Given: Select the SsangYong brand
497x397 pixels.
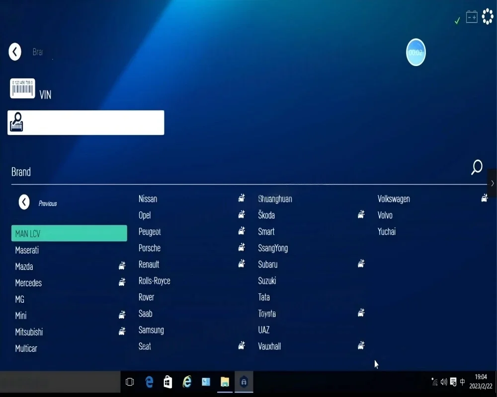Looking at the screenshot, I should pos(273,248).
